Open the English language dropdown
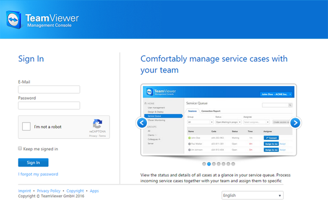Viewport: 328px width, 201px height. (252, 195)
